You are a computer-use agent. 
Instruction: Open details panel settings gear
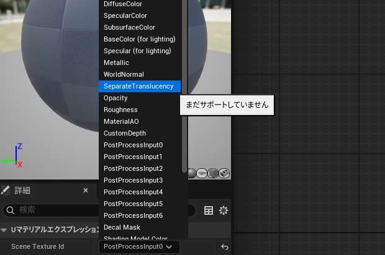click(223, 210)
